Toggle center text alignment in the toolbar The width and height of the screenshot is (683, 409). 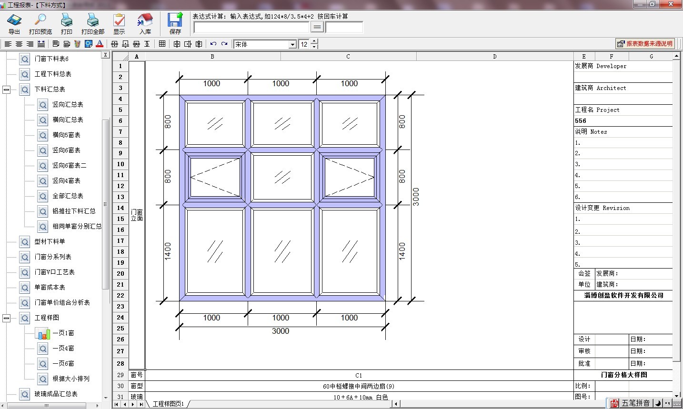pyautogui.click(x=19, y=44)
